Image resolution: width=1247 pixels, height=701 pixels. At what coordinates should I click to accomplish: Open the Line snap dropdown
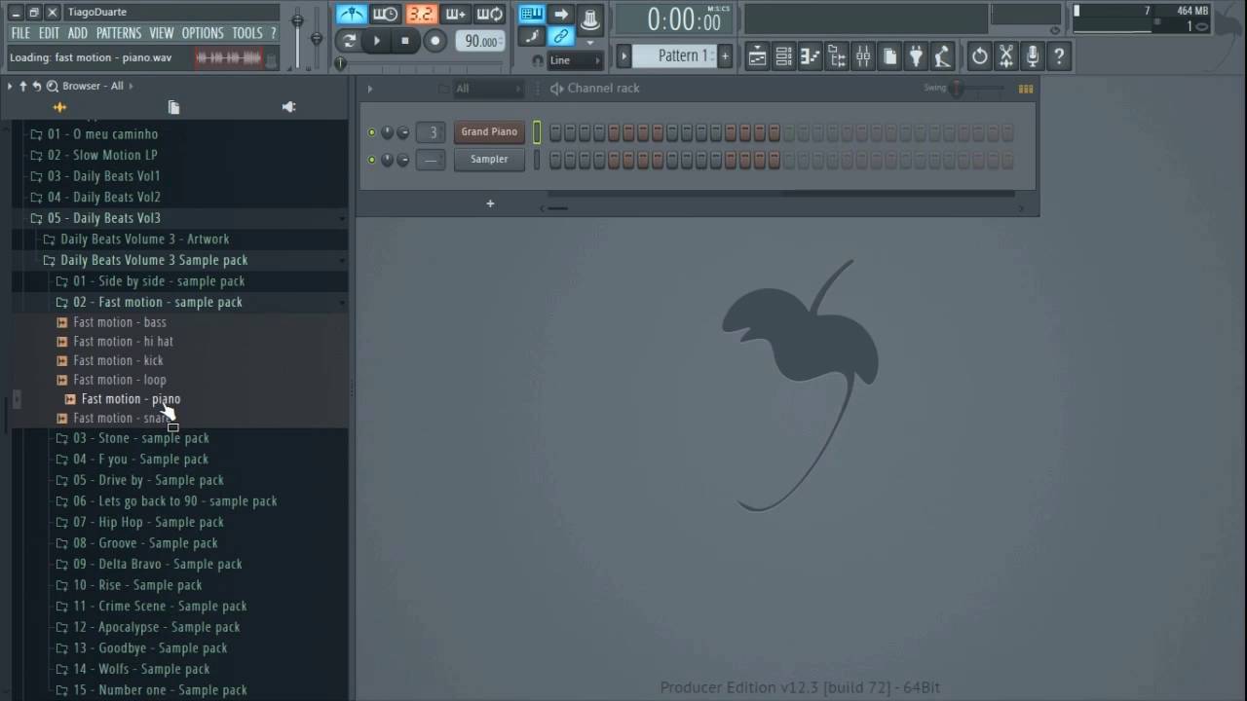pos(576,60)
